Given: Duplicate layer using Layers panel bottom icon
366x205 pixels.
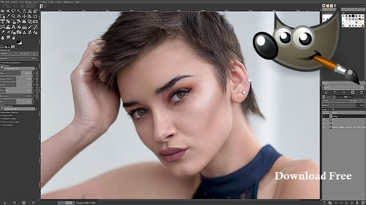Looking at the screenshot, I should coord(346,203).
